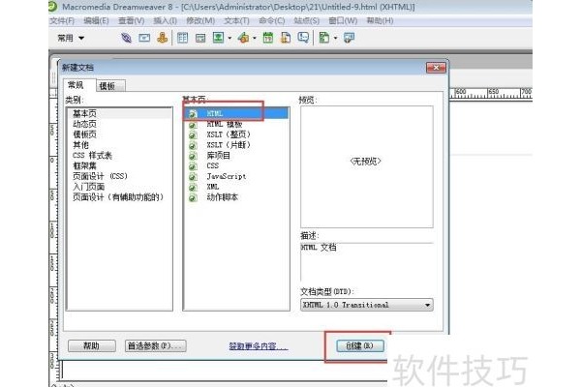The height and width of the screenshot is (387, 581).
Task: Click the 帮助 button in dialog
Action: coord(92,346)
